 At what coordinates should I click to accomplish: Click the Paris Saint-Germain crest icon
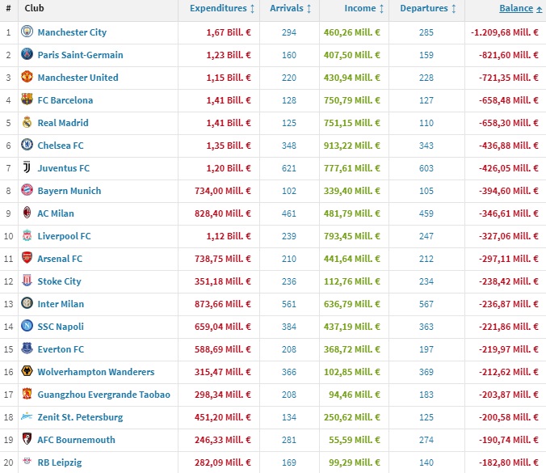(27, 55)
